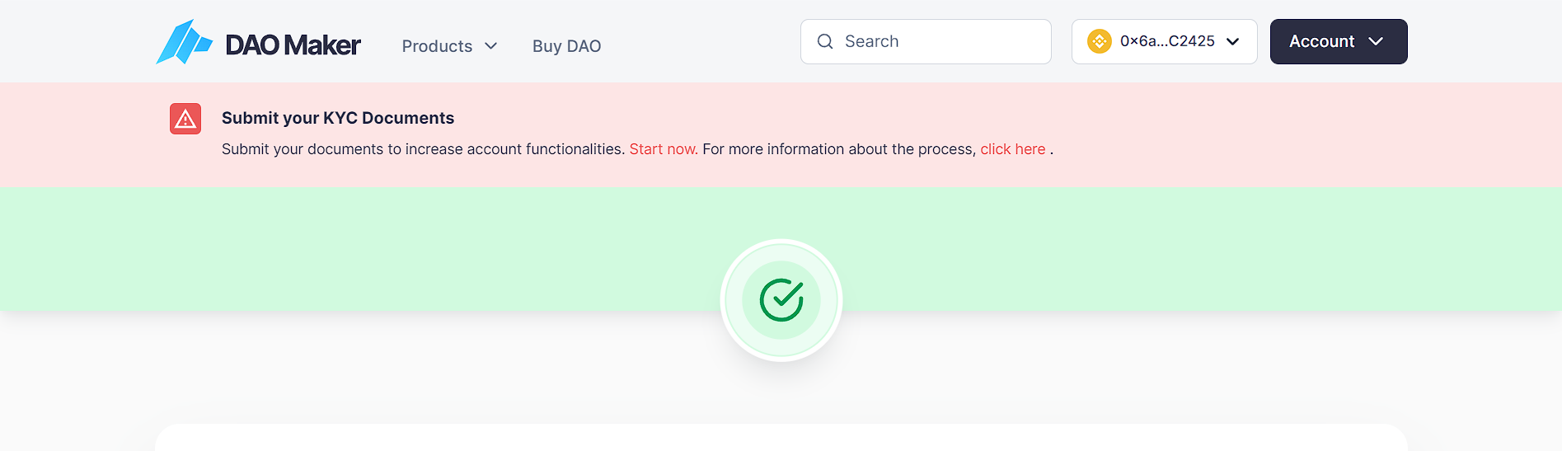Click the red KYC warning triangle icon
The height and width of the screenshot is (451, 1562).
pos(185,119)
